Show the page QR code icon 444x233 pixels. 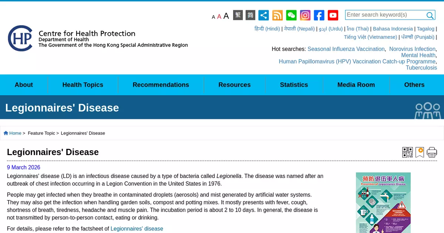(407, 152)
